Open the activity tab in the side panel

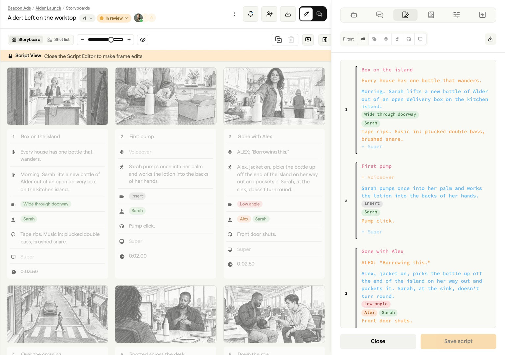click(x=482, y=15)
